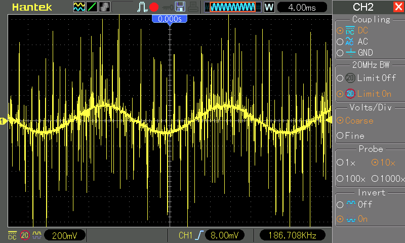This screenshot has height=243, width=405.
Task: Click the AC coupling symbol icon
Action: coord(349,42)
